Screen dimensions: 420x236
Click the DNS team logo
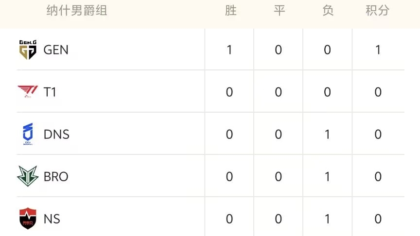28,134
